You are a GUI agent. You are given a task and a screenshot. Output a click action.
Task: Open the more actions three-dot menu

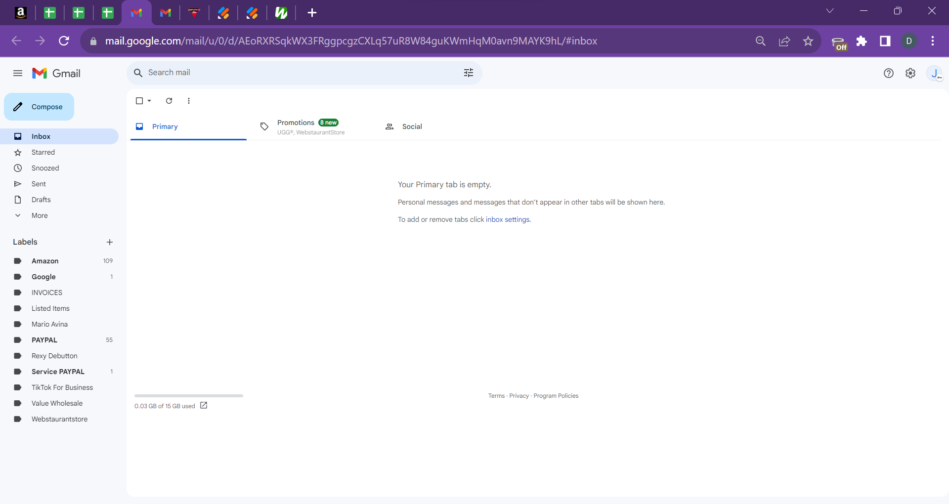pyautogui.click(x=189, y=101)
